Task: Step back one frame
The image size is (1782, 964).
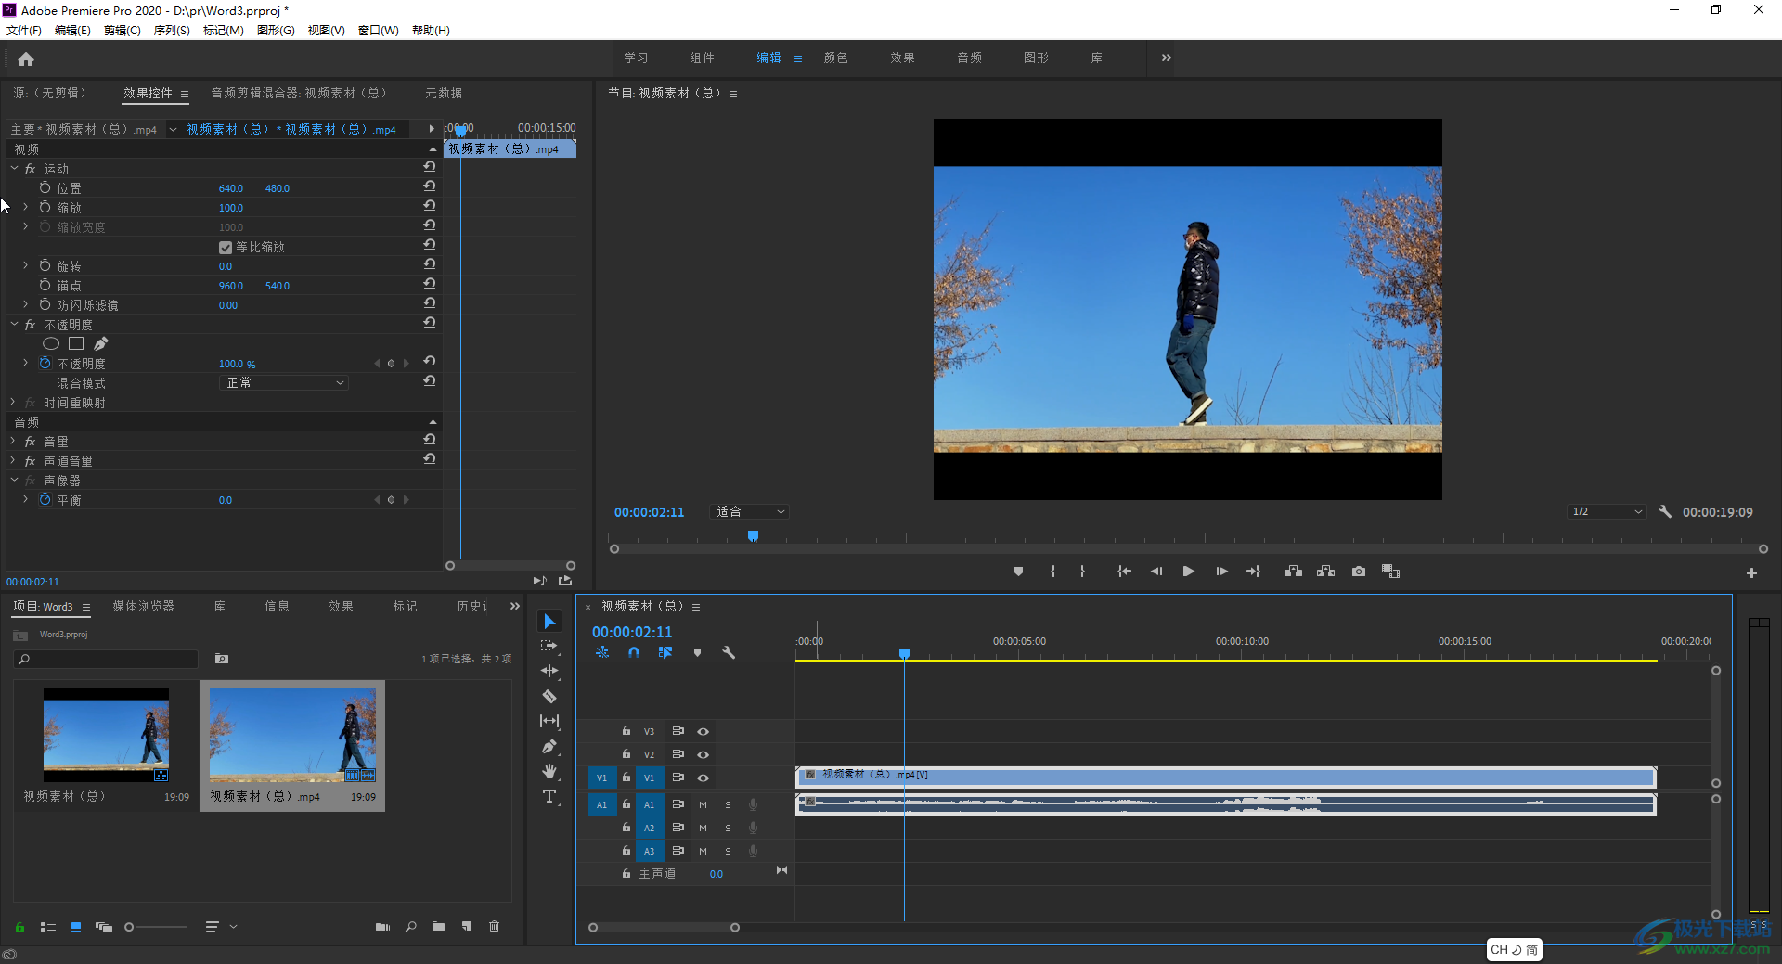Action: (1156, 572)
